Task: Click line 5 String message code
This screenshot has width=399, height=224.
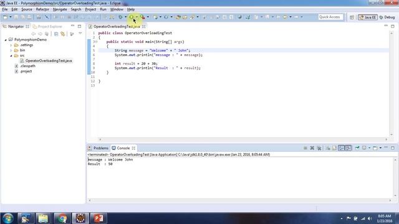Action: 152,50
